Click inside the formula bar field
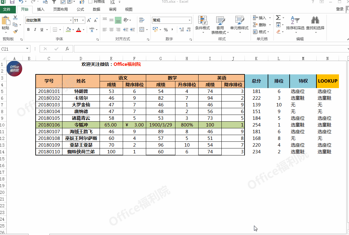 point(210,49)
